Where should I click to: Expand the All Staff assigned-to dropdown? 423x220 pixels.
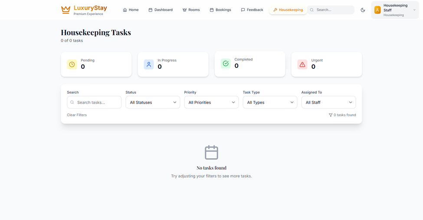click(x=328, y=102)
